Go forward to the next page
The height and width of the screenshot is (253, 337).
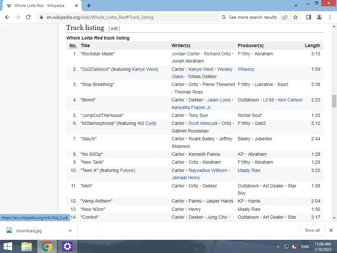18,17
